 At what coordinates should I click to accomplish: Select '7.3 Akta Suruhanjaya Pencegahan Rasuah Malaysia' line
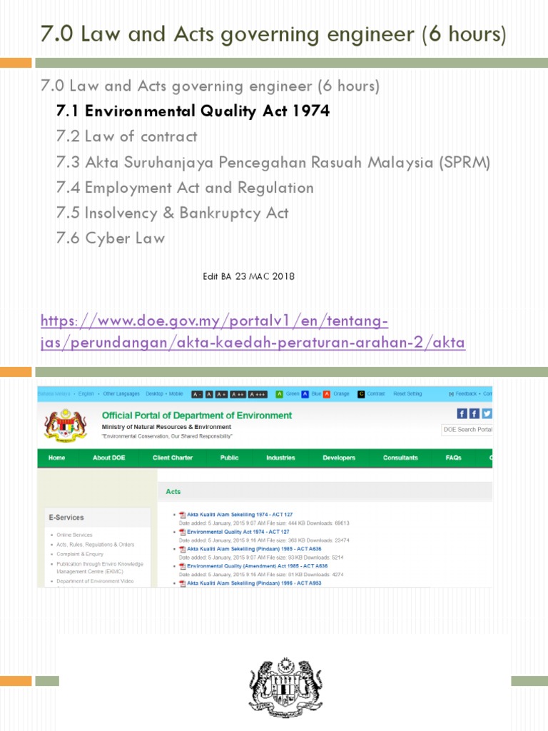click(x=273, y=162)
